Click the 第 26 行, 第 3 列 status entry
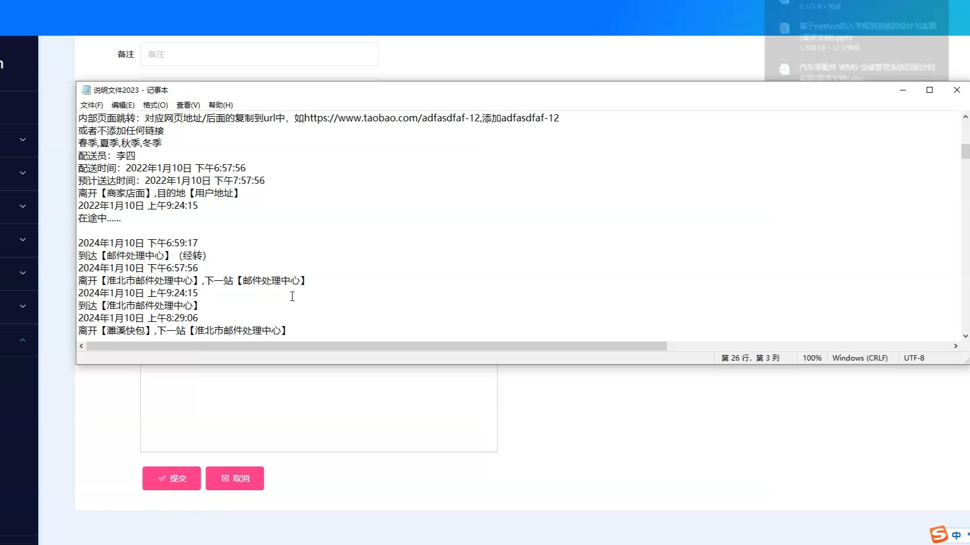 pos(750,358)
